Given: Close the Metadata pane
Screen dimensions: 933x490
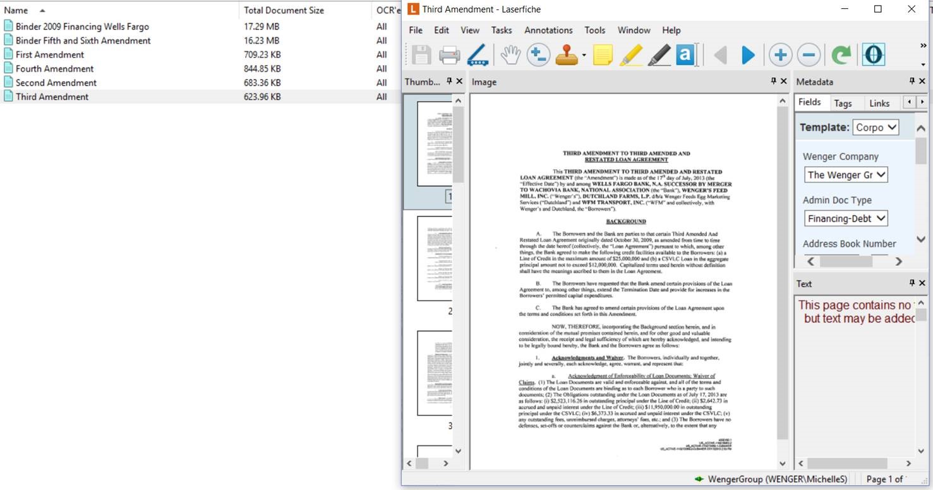Looking at the screenshot, I should tap(922, 81).
